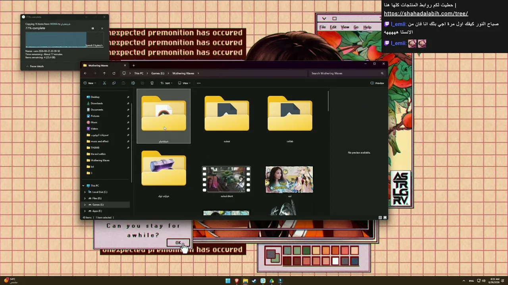The height and width of the screenshot is (285, 508).
Task: Expand Apps (F:) in the tree
Action: (x=85, y=211)
